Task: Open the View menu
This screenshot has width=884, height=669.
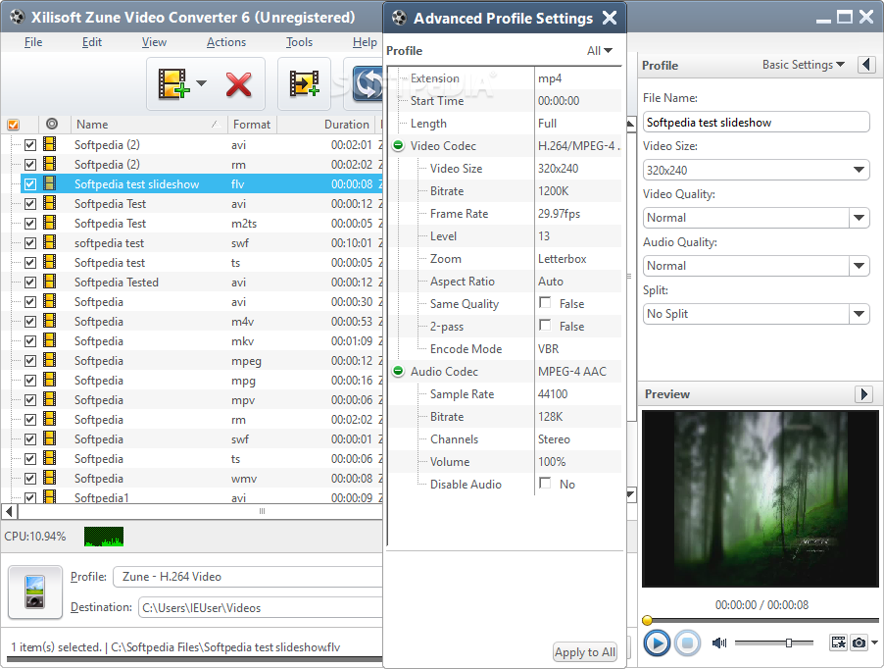Action: (154, 42)
